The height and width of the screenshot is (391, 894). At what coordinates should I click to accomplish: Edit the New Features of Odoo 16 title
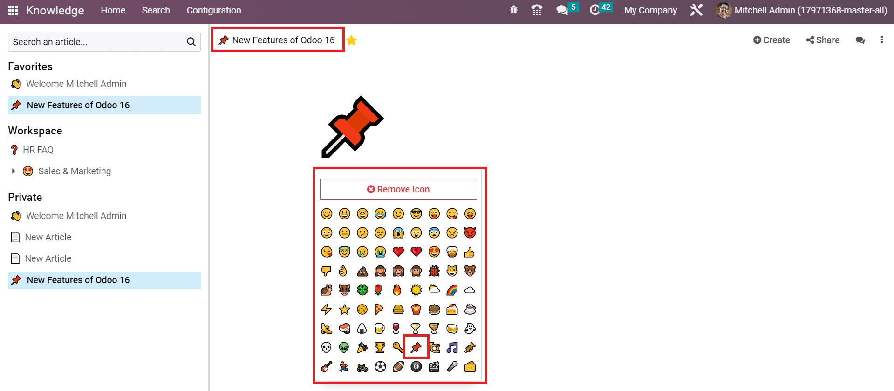point(283,40)
